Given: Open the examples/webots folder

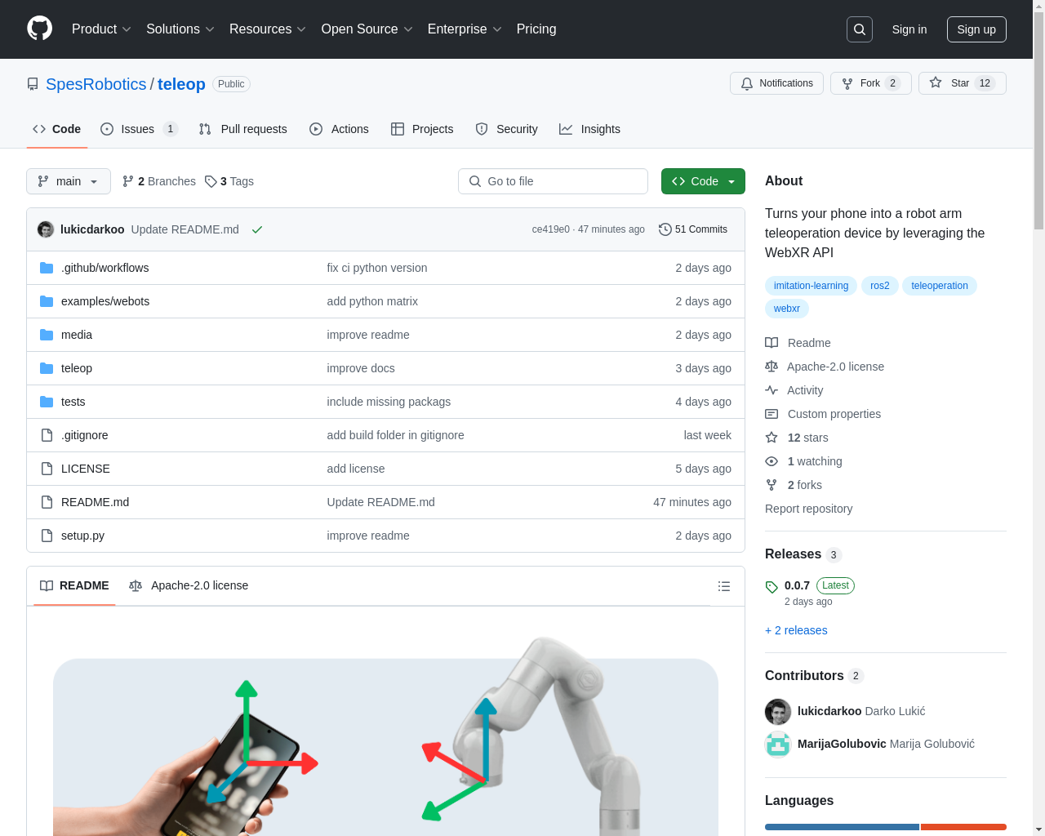Looking at the screenshot, I should pos(105,301).
